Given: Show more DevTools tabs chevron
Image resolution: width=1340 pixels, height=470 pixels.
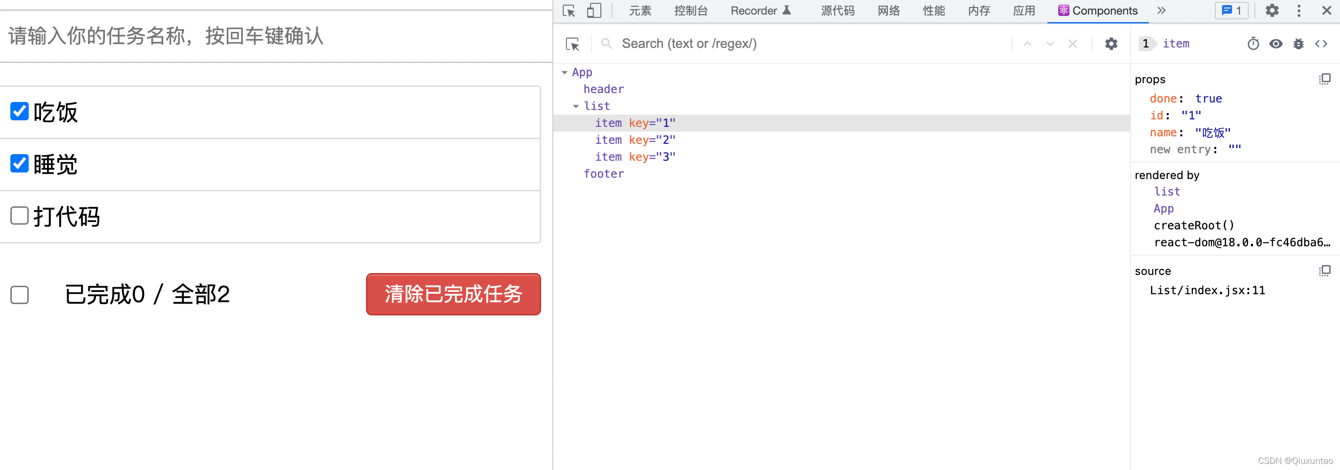Looking at the screenshot, I should [1162, 11].
